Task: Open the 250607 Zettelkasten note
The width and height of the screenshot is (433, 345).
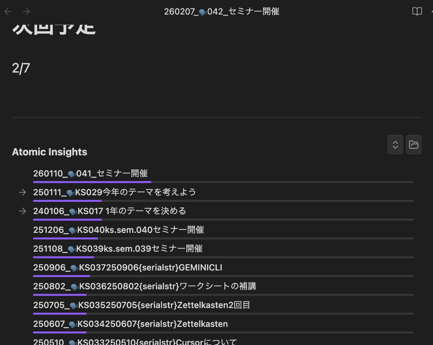Action: coord(130,324)
